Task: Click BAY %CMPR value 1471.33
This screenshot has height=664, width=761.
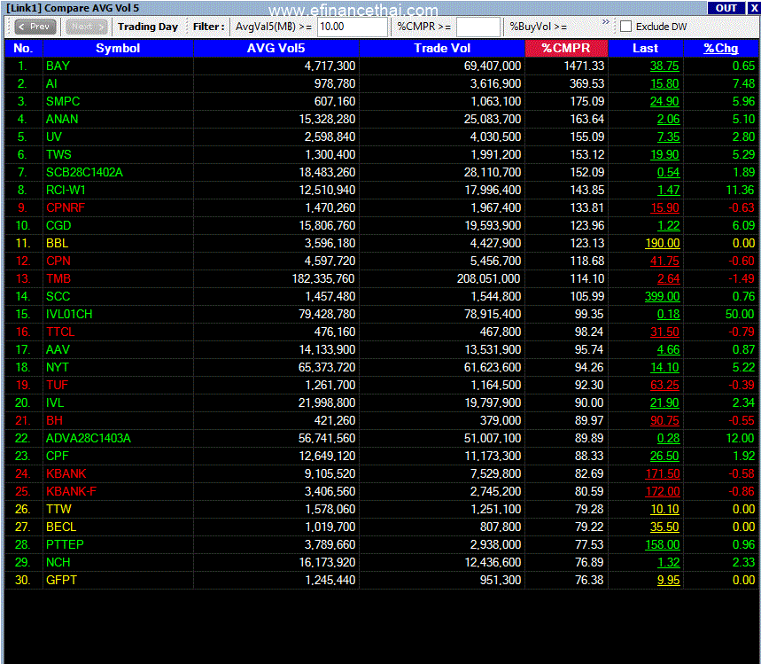Action: click(x=584, y=66)
